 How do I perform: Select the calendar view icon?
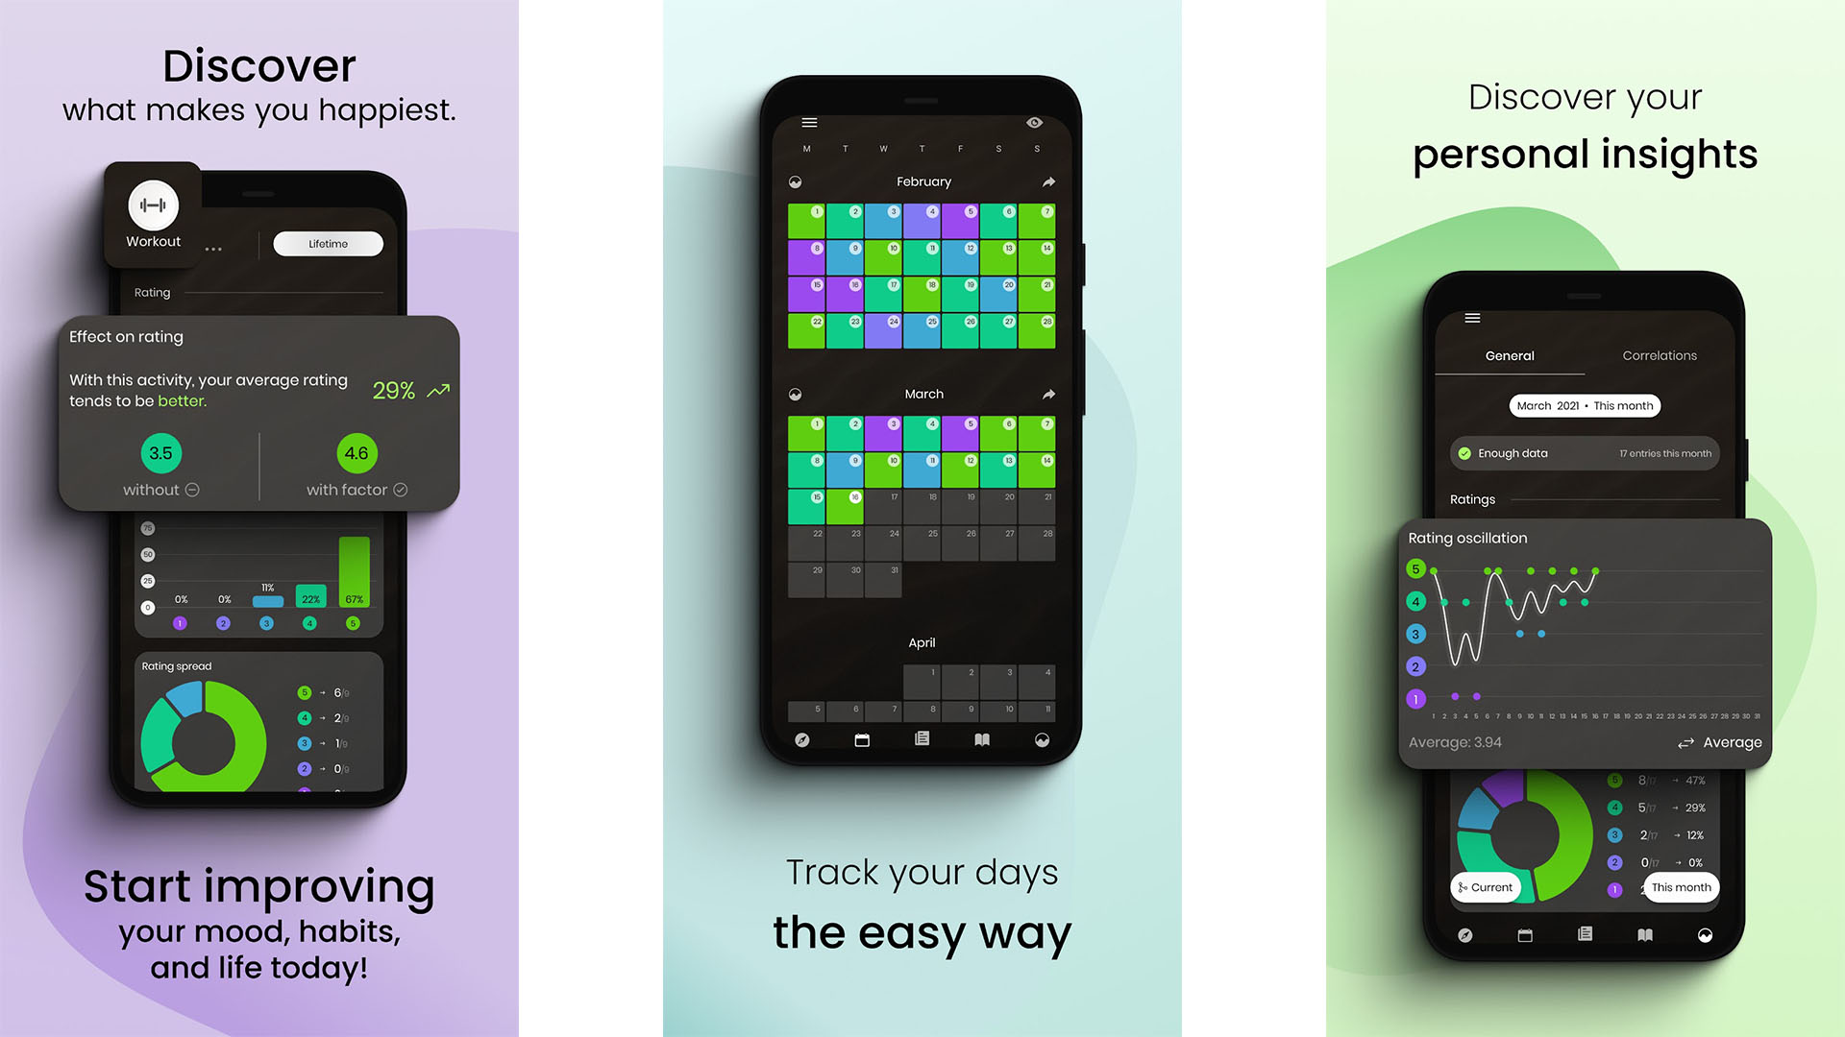862,739
